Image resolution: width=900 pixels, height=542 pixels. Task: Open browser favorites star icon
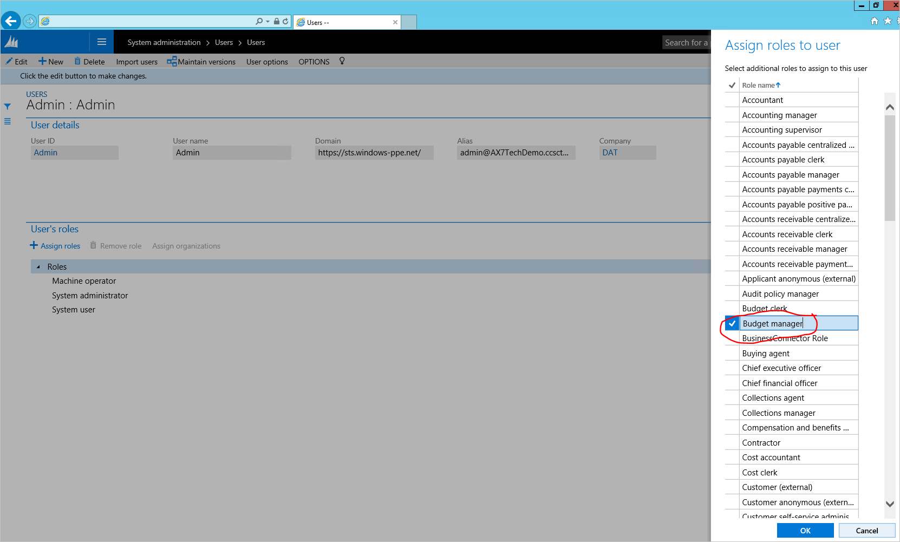[x=888, y=21]
